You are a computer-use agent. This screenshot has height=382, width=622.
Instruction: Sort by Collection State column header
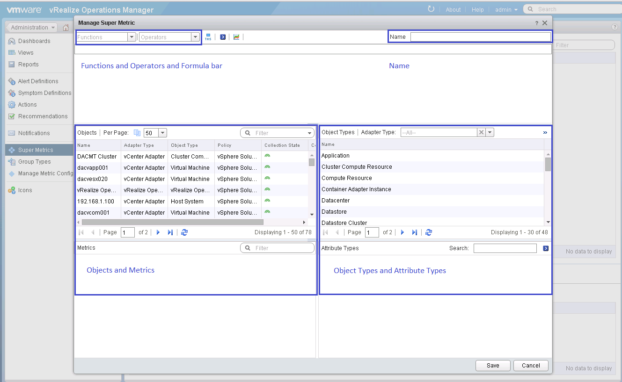click(285, 145)
